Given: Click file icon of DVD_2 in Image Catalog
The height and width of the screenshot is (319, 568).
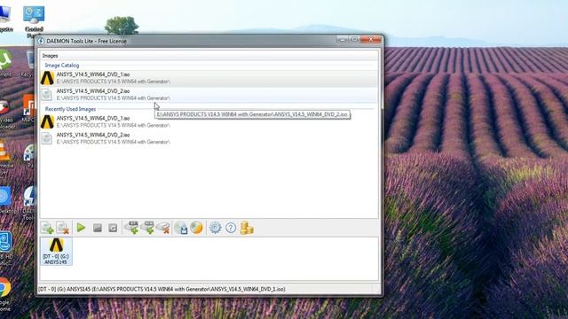Looking at the screenshot, I should [46, 95].
